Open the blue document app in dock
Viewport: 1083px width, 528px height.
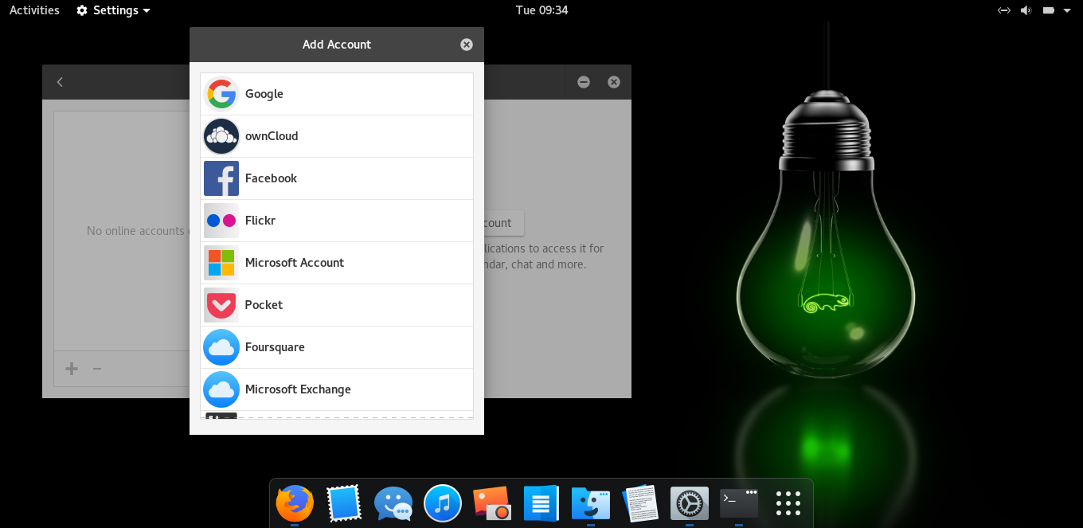coord(541,503)
